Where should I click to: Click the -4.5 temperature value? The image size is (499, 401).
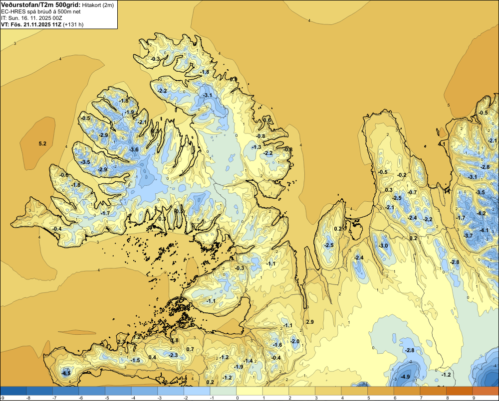pyautogui.click(x=66, y=373)
